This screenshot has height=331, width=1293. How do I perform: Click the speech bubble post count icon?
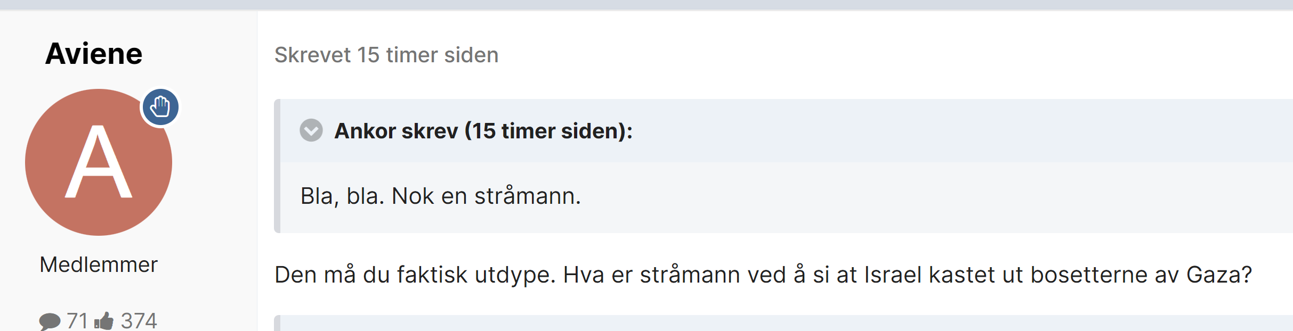[50, 321]
